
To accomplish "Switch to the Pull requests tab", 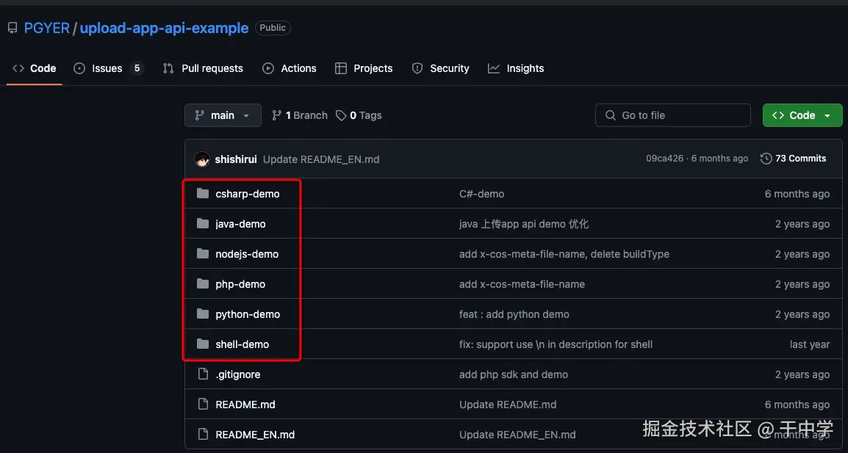I will [x=203, y=68].
